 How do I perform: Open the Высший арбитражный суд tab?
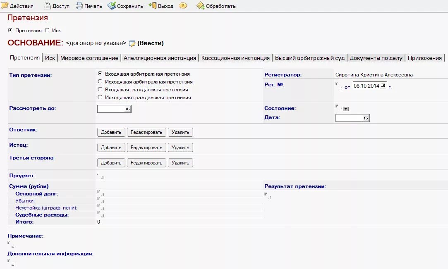310,58
